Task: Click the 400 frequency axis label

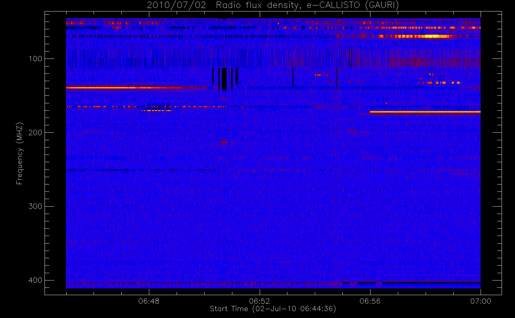Action: (35, 280)
